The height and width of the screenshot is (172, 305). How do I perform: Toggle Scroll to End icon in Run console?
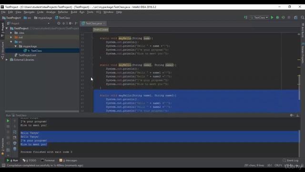pyautogui.click(x=15, y=138)
